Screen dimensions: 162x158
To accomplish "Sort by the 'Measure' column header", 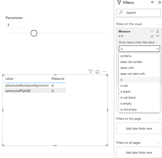I will tap(58, 79).
